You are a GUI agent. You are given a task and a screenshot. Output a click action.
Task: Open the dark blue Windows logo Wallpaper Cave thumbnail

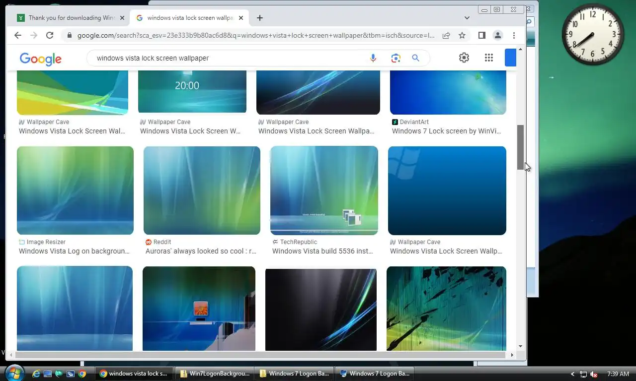[447, 190]
